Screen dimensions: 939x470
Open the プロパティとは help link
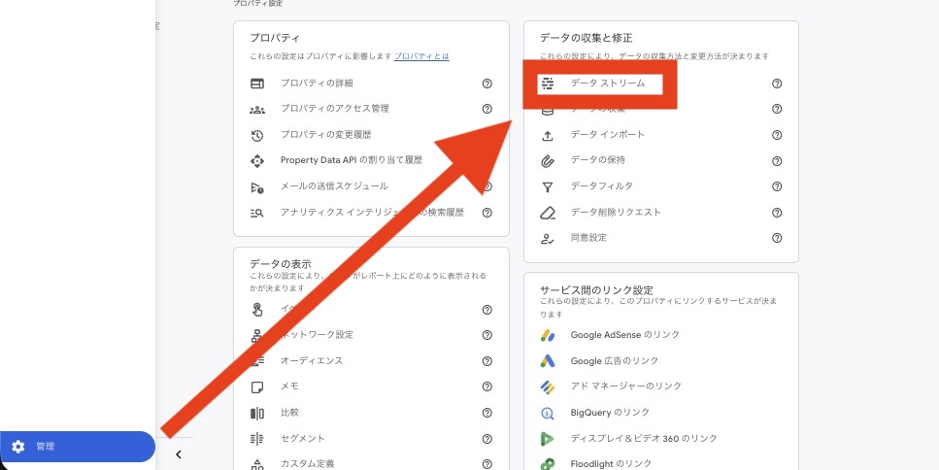[x=421, y=56]
